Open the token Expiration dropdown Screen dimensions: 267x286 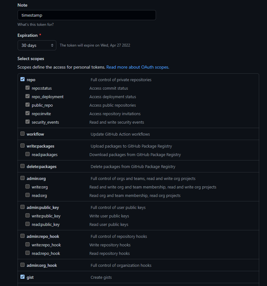click(x=37, y=45)
